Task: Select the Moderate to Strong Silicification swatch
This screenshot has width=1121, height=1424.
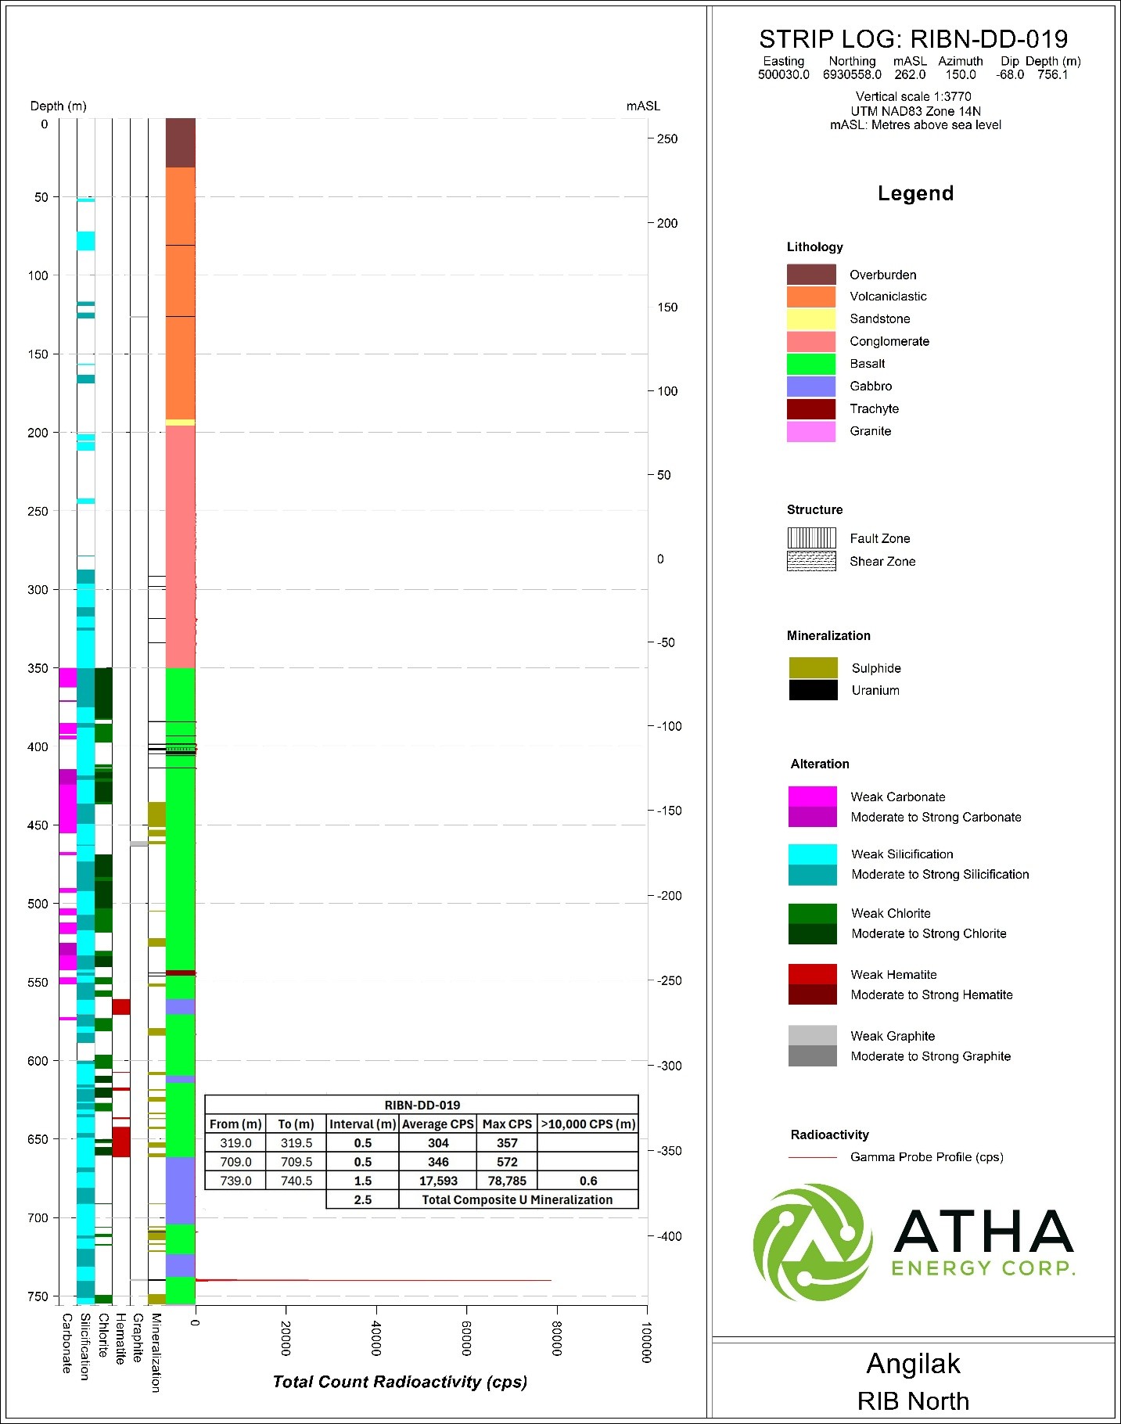Action: (x=813, y=875)
